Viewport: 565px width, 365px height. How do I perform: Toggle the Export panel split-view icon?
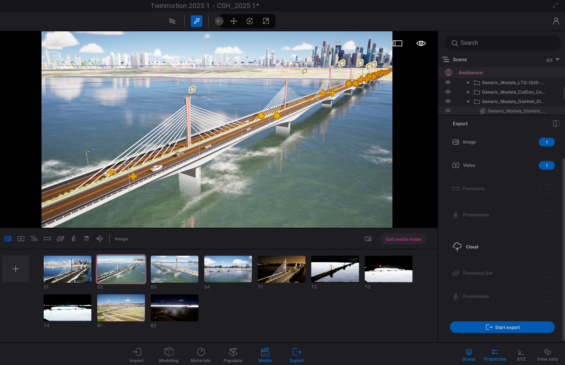coord(556,123)
